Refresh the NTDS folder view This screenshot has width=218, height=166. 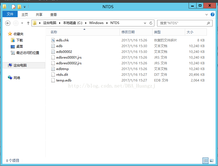tap(151, 23)
